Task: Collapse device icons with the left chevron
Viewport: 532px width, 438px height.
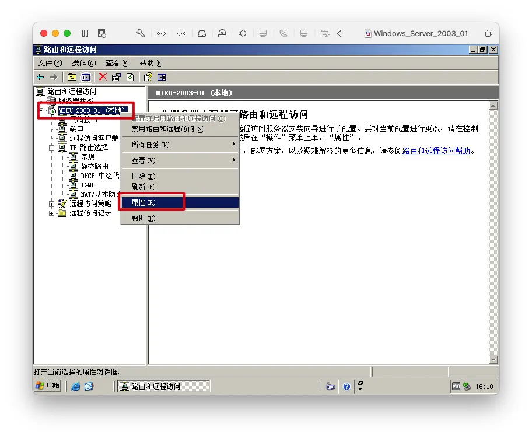Action: click(339, 33)
